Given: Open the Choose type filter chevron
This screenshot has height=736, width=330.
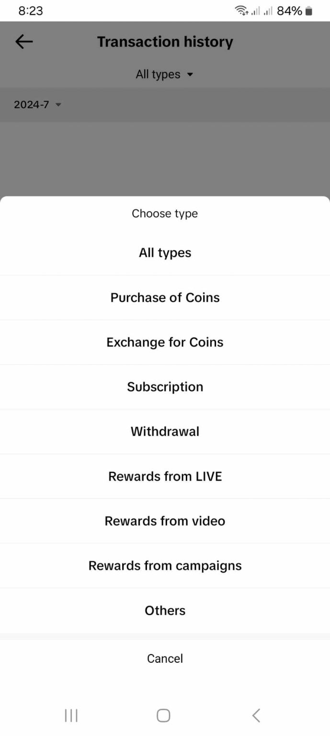Looking at the screenshot, I should coord(190,74).
